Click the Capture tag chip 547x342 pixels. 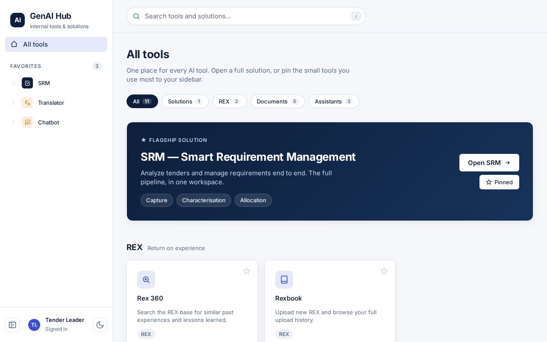(x=157, y=200)
